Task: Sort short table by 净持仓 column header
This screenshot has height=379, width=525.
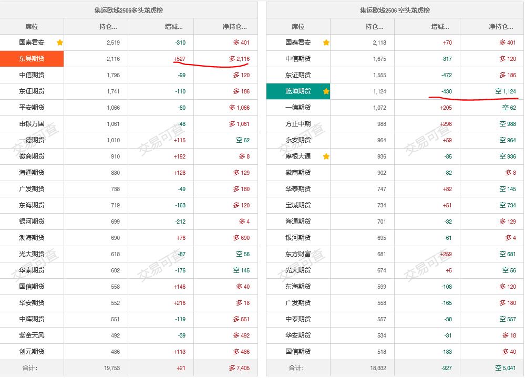Action: click(492, 26)
